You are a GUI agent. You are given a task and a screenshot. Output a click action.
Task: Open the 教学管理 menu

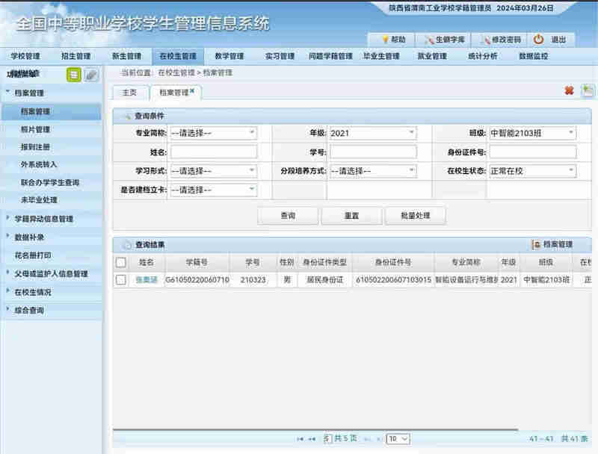[229, 56]
